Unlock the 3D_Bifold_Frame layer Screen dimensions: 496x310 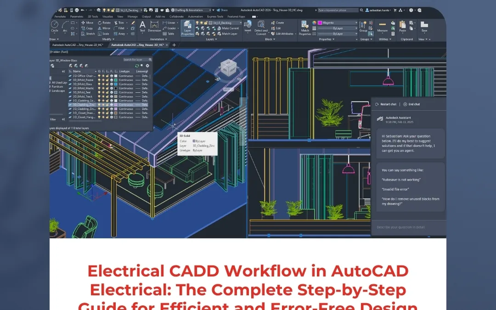coord(107,80)
